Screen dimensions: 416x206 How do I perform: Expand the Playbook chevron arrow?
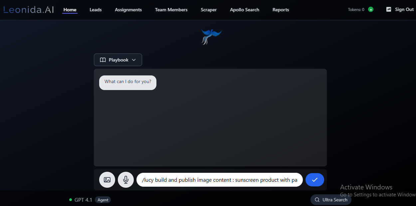134,60
